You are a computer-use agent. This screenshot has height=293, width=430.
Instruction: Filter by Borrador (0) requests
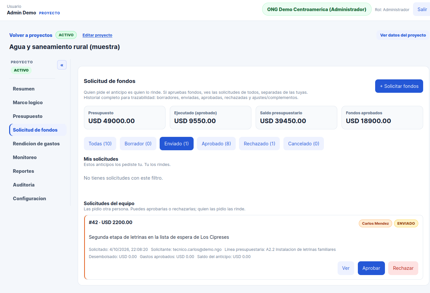[x=138, y=144]
